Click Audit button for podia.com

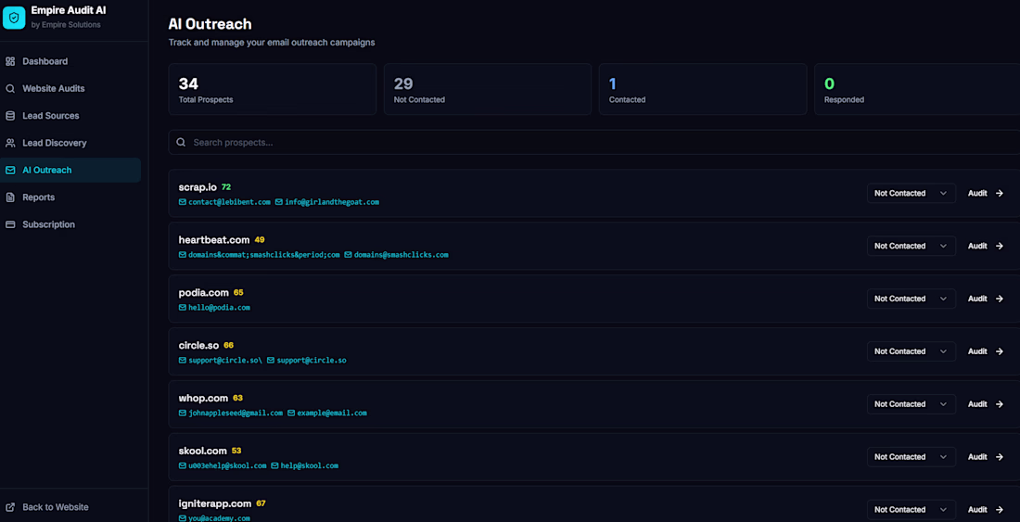pyautogui.click(x=986, y=299)
